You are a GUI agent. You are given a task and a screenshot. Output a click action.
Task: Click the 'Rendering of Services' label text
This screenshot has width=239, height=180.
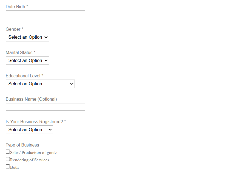tap(30, 160)
